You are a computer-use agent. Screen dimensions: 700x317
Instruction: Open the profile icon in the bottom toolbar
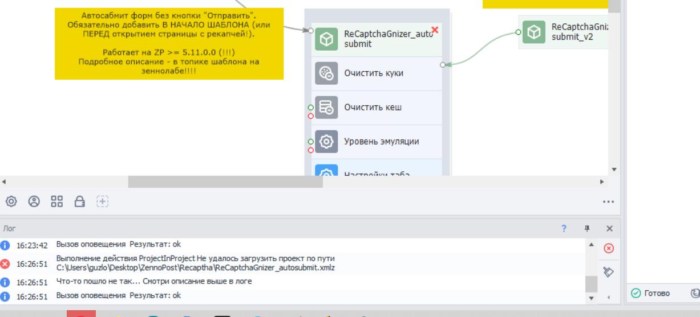pyautogui.click(x=34, y=201)
